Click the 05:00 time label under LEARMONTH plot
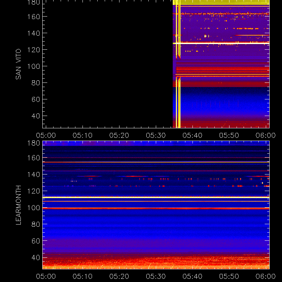 pyautogui.click(x=46, y=276)
